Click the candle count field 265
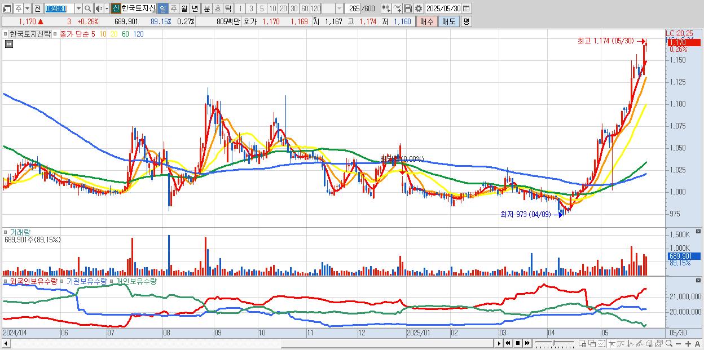The height and width of the screenshot is (350, 704). pos(353,8)
